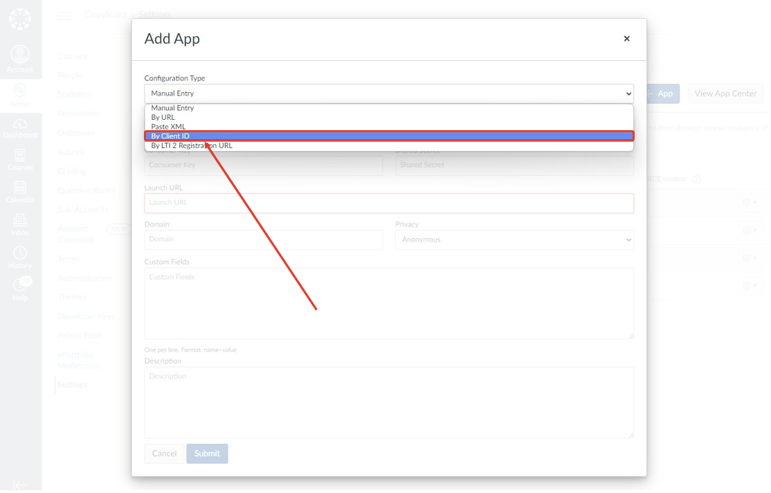
Task: Open Account Calendars in the account menu
Action: [75, 234]
